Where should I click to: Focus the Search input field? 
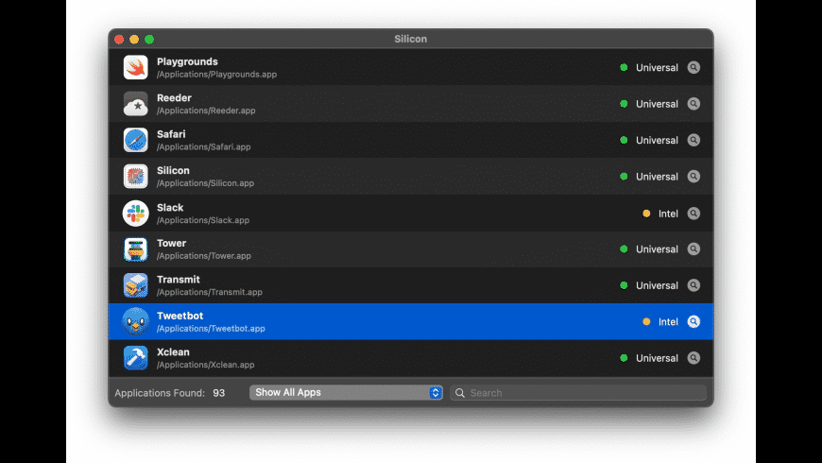[578, 393]
